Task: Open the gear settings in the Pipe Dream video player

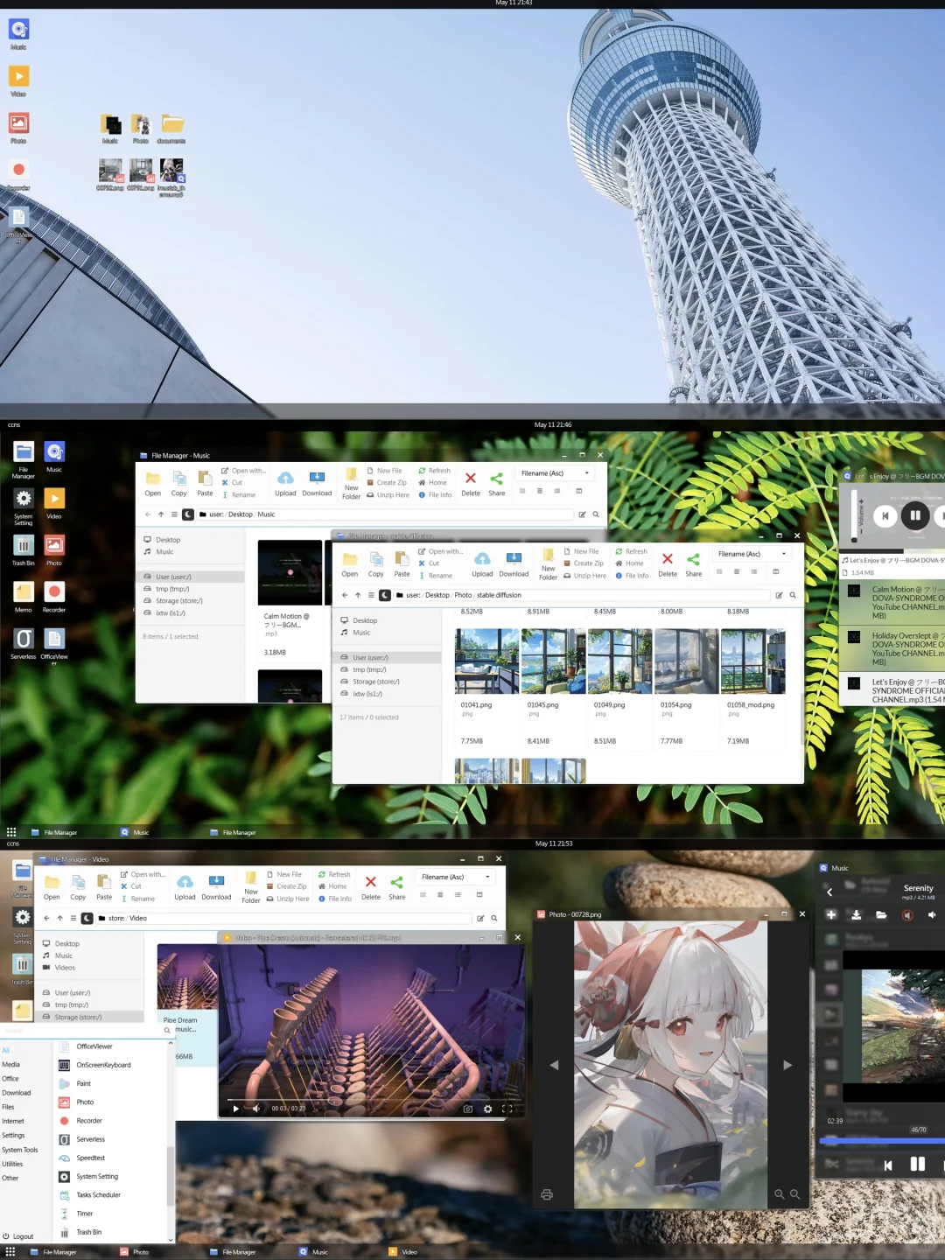Action: (487, 1109)
